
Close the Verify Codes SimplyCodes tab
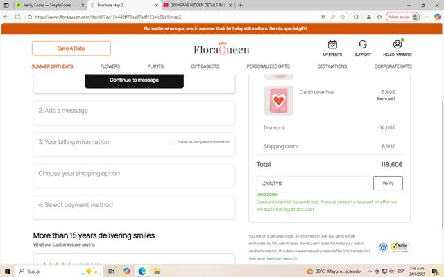83,5
